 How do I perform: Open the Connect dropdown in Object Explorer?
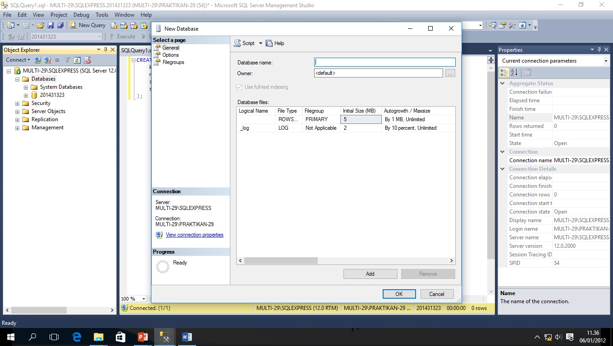(17, 60)
